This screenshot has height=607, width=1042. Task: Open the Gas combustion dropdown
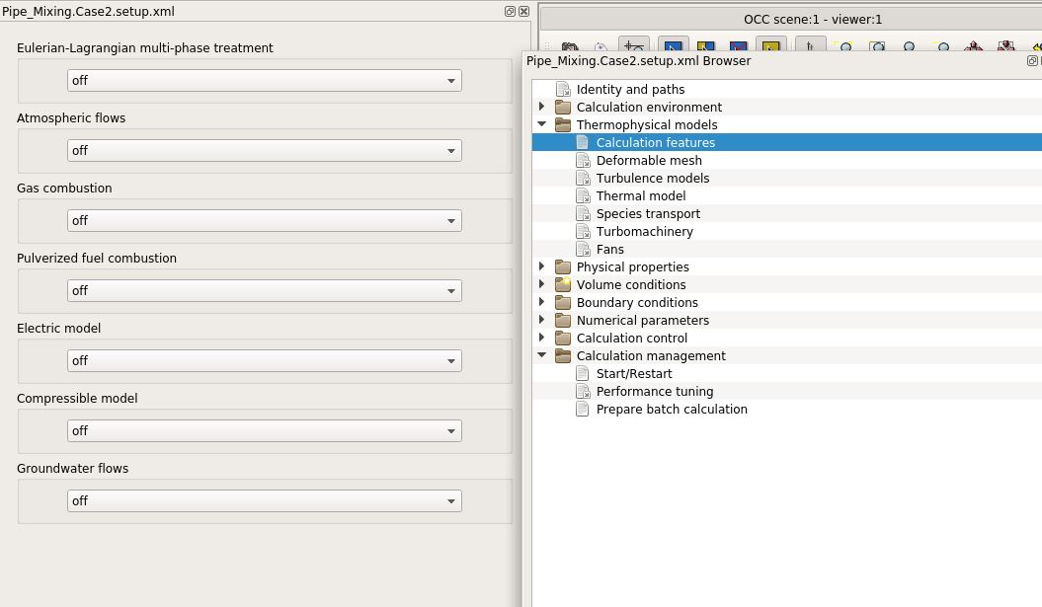[264, 221]
